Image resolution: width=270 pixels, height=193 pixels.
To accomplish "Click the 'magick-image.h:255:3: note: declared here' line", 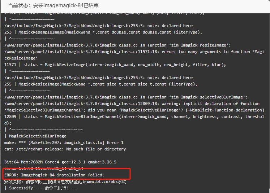I will pos(99,78).
